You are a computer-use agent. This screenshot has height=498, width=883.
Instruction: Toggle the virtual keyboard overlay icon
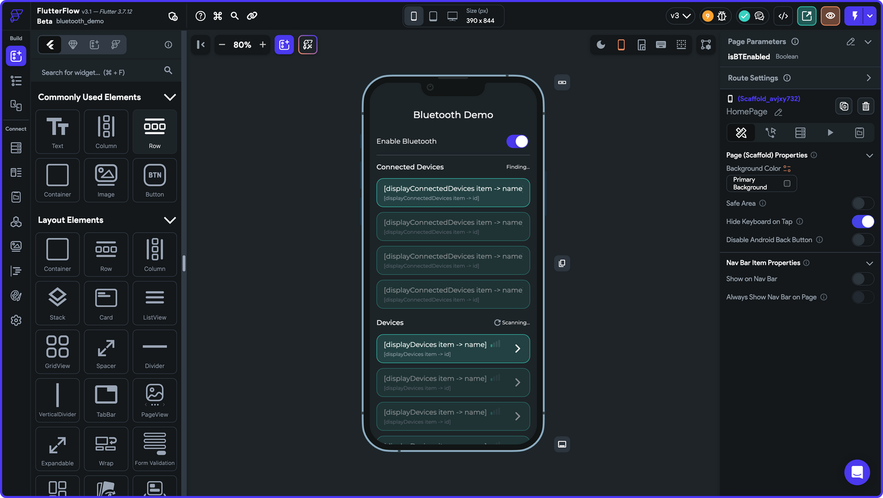(661, 45)
